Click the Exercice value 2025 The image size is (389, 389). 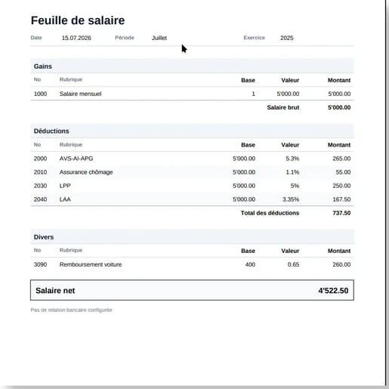287,38
